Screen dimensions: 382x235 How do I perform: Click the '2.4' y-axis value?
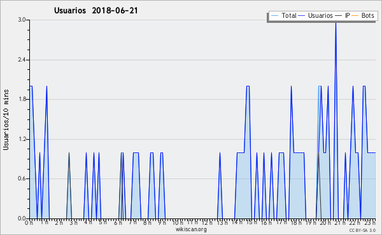(x=22, y=60)
